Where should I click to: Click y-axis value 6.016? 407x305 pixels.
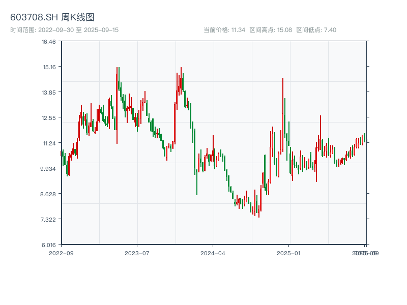pyautogui.click(x=49, y=245)
